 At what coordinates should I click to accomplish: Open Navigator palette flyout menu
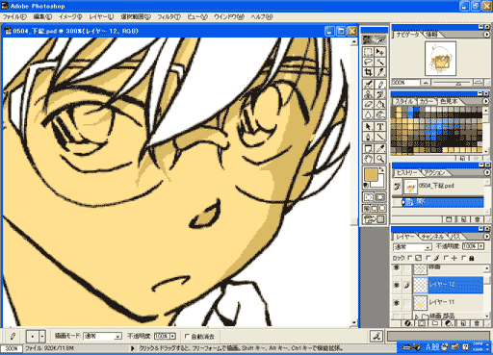click(x=486, y=34)
